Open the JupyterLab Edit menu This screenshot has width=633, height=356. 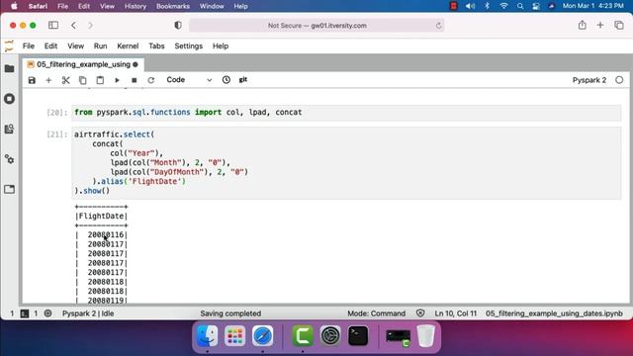(50, 46)
